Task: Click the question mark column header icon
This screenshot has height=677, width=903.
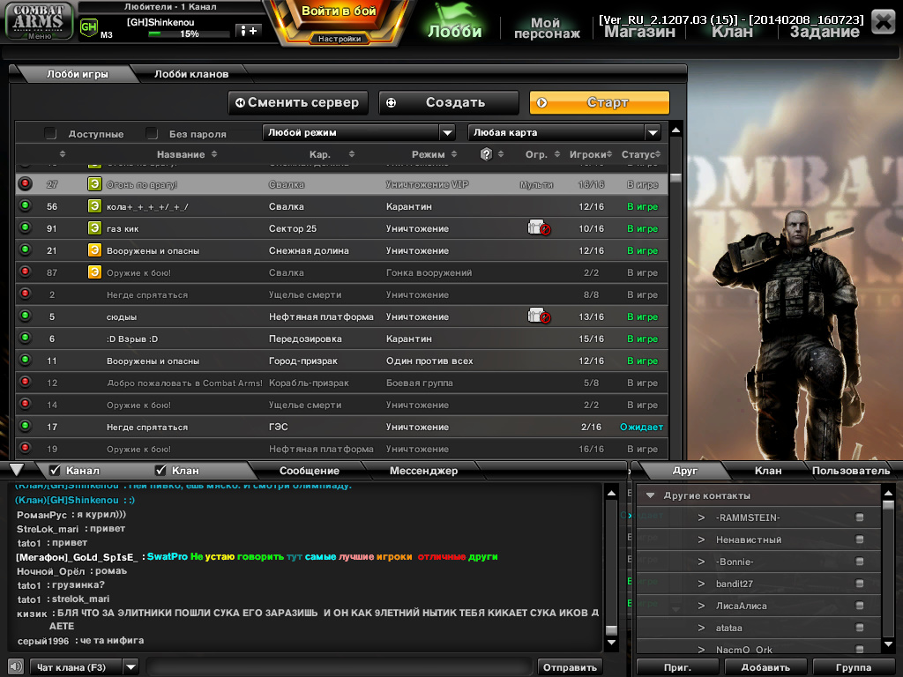Action: coord(486,153)
